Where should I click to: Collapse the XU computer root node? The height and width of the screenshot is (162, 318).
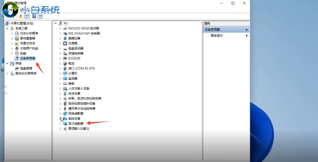point(56,23)
